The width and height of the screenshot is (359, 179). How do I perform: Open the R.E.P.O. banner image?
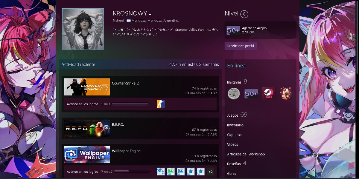87,128
